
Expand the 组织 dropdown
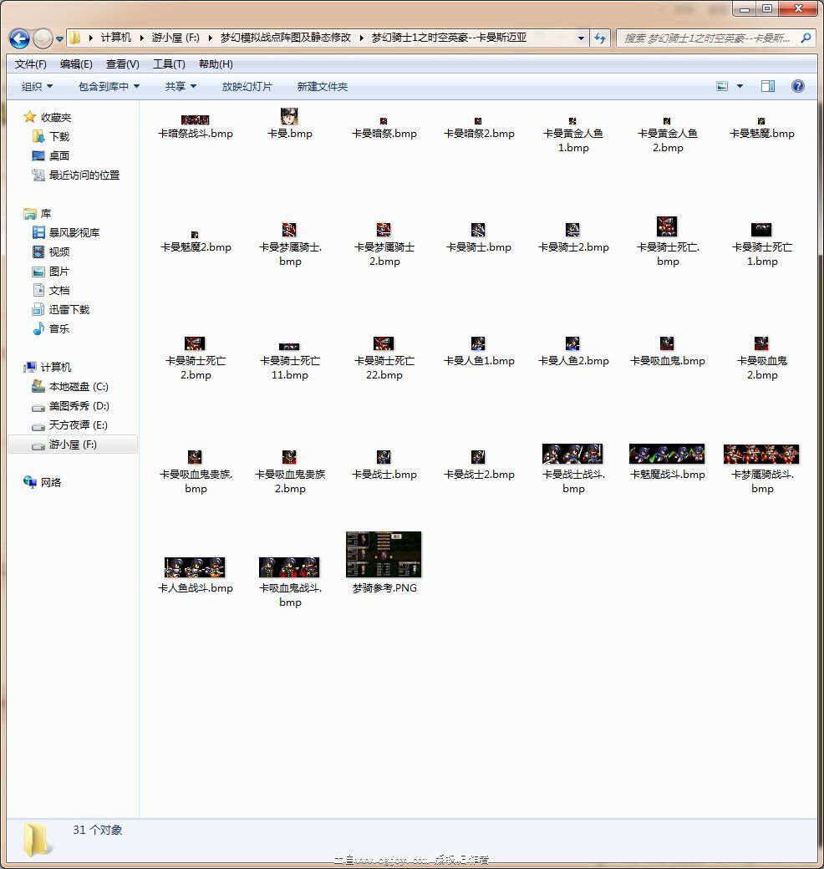point(37,86)
